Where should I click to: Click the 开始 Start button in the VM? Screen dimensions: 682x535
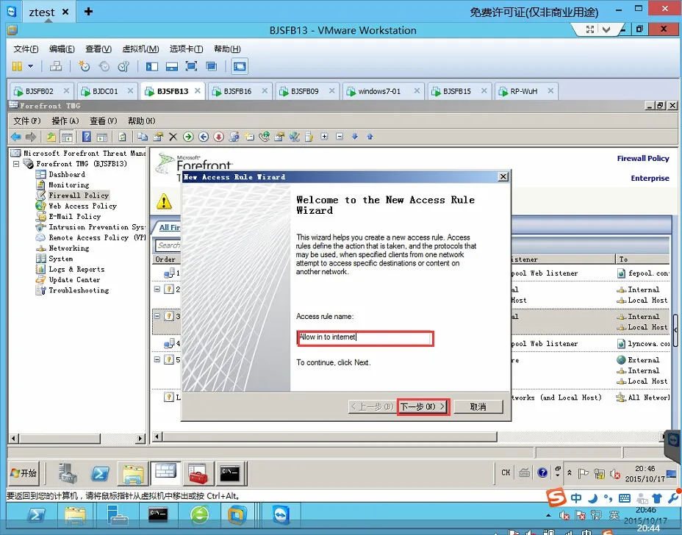pos(24,473)
